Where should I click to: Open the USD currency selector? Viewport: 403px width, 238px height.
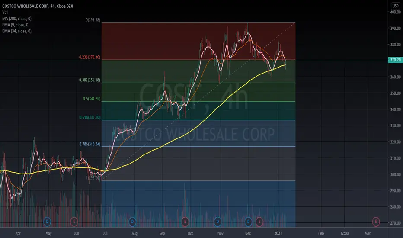point(395,6)
